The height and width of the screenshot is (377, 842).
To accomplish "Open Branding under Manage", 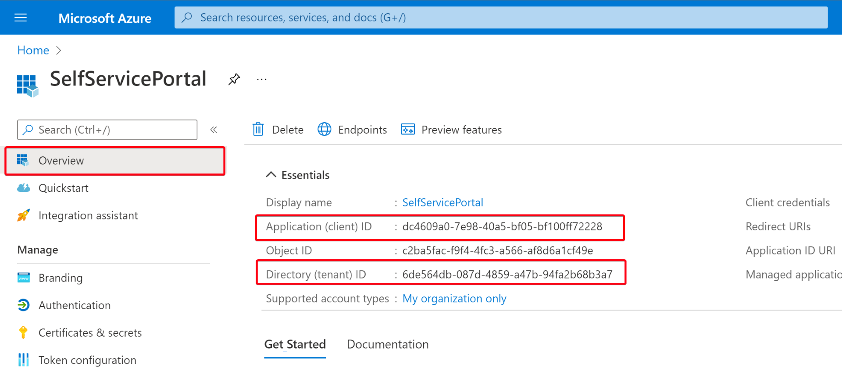I will [61, 278].
